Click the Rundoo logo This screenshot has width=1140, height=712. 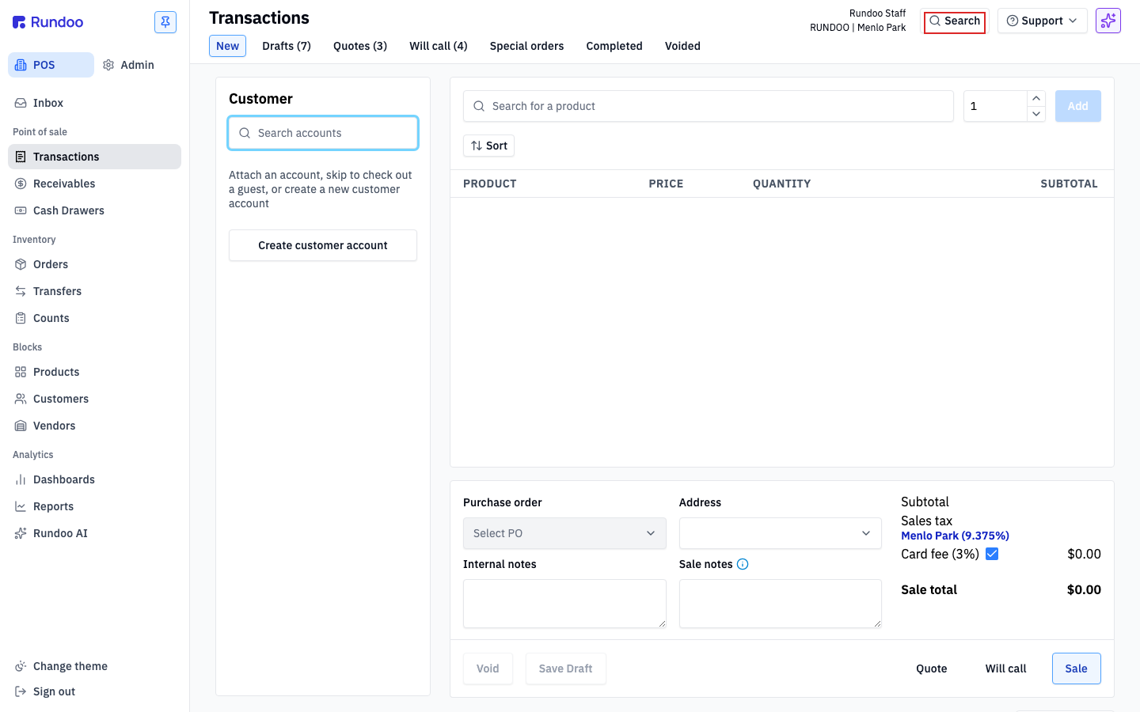click(x=47, y=22)
